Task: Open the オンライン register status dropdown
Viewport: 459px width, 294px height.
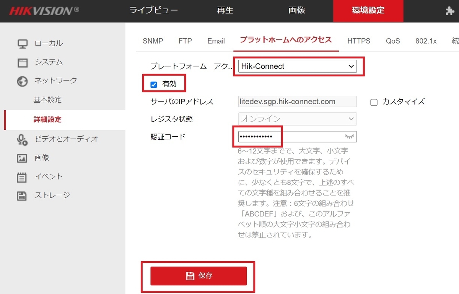Action: [x=298, y=119]
